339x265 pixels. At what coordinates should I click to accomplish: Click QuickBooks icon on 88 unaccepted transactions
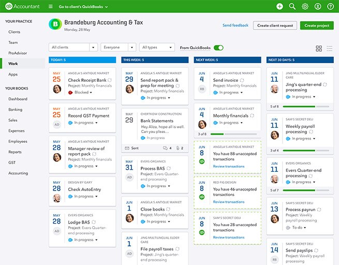pyautogui.click(x=202, y=161)
